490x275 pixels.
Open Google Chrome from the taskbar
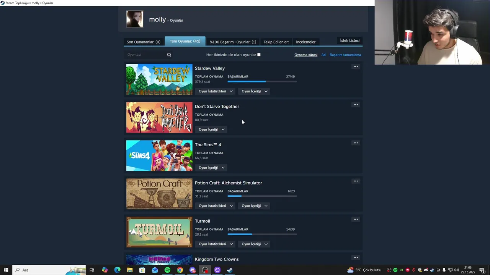pos(180,270)
